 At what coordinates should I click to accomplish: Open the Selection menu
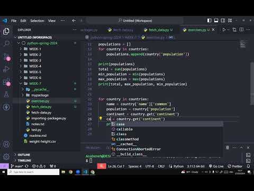37,21
